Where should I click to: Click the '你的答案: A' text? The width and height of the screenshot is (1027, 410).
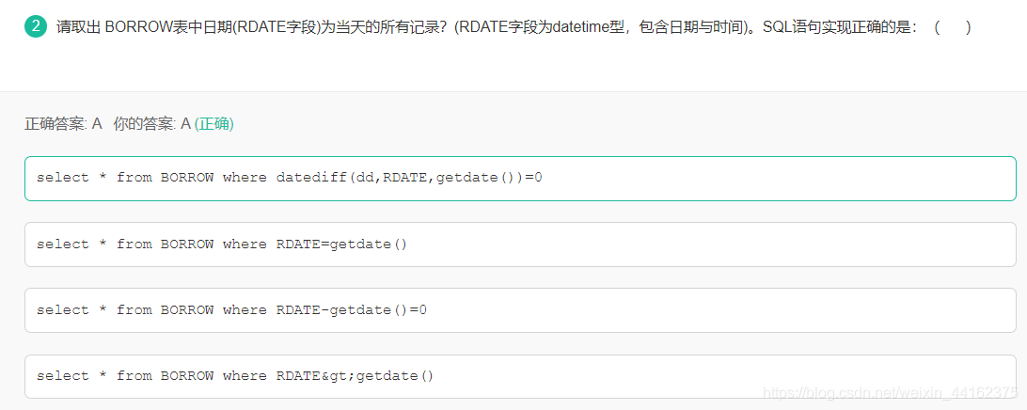tap(152, 124)
